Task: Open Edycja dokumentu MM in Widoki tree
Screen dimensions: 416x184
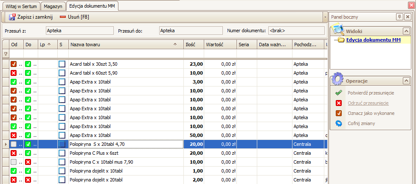Action: click(373, 40)
